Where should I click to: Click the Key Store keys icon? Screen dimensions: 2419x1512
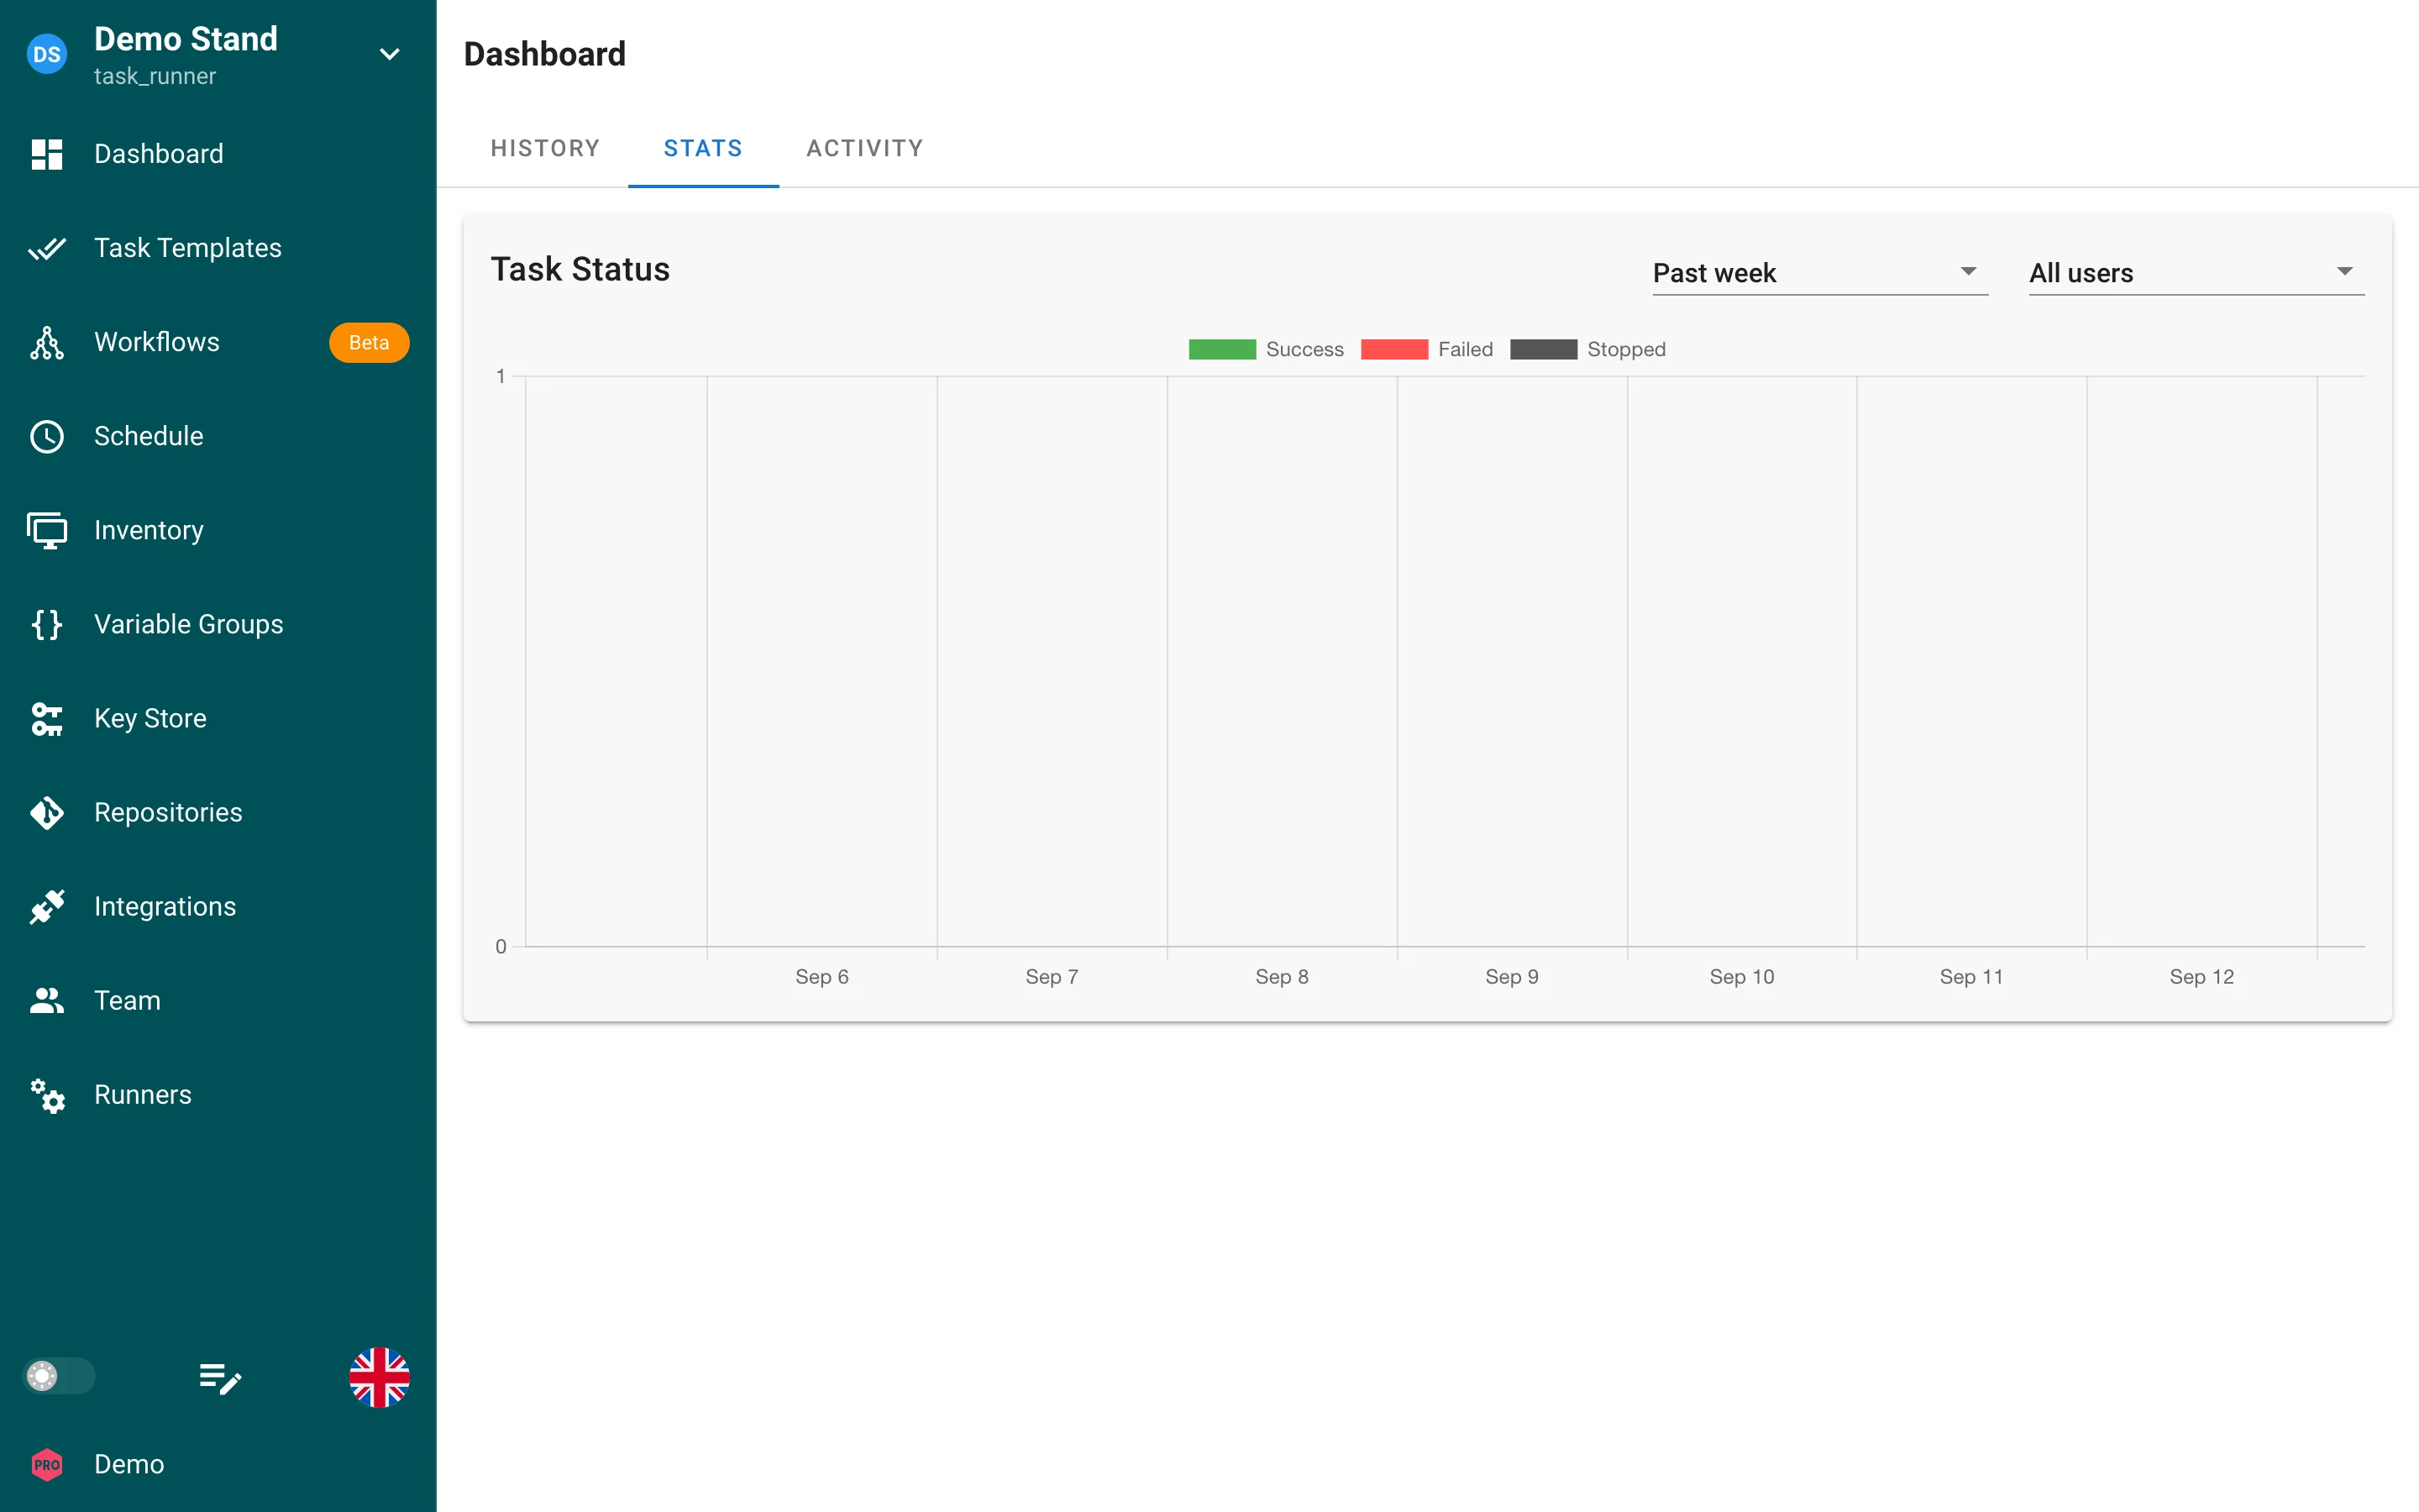(x=47, y=718)
